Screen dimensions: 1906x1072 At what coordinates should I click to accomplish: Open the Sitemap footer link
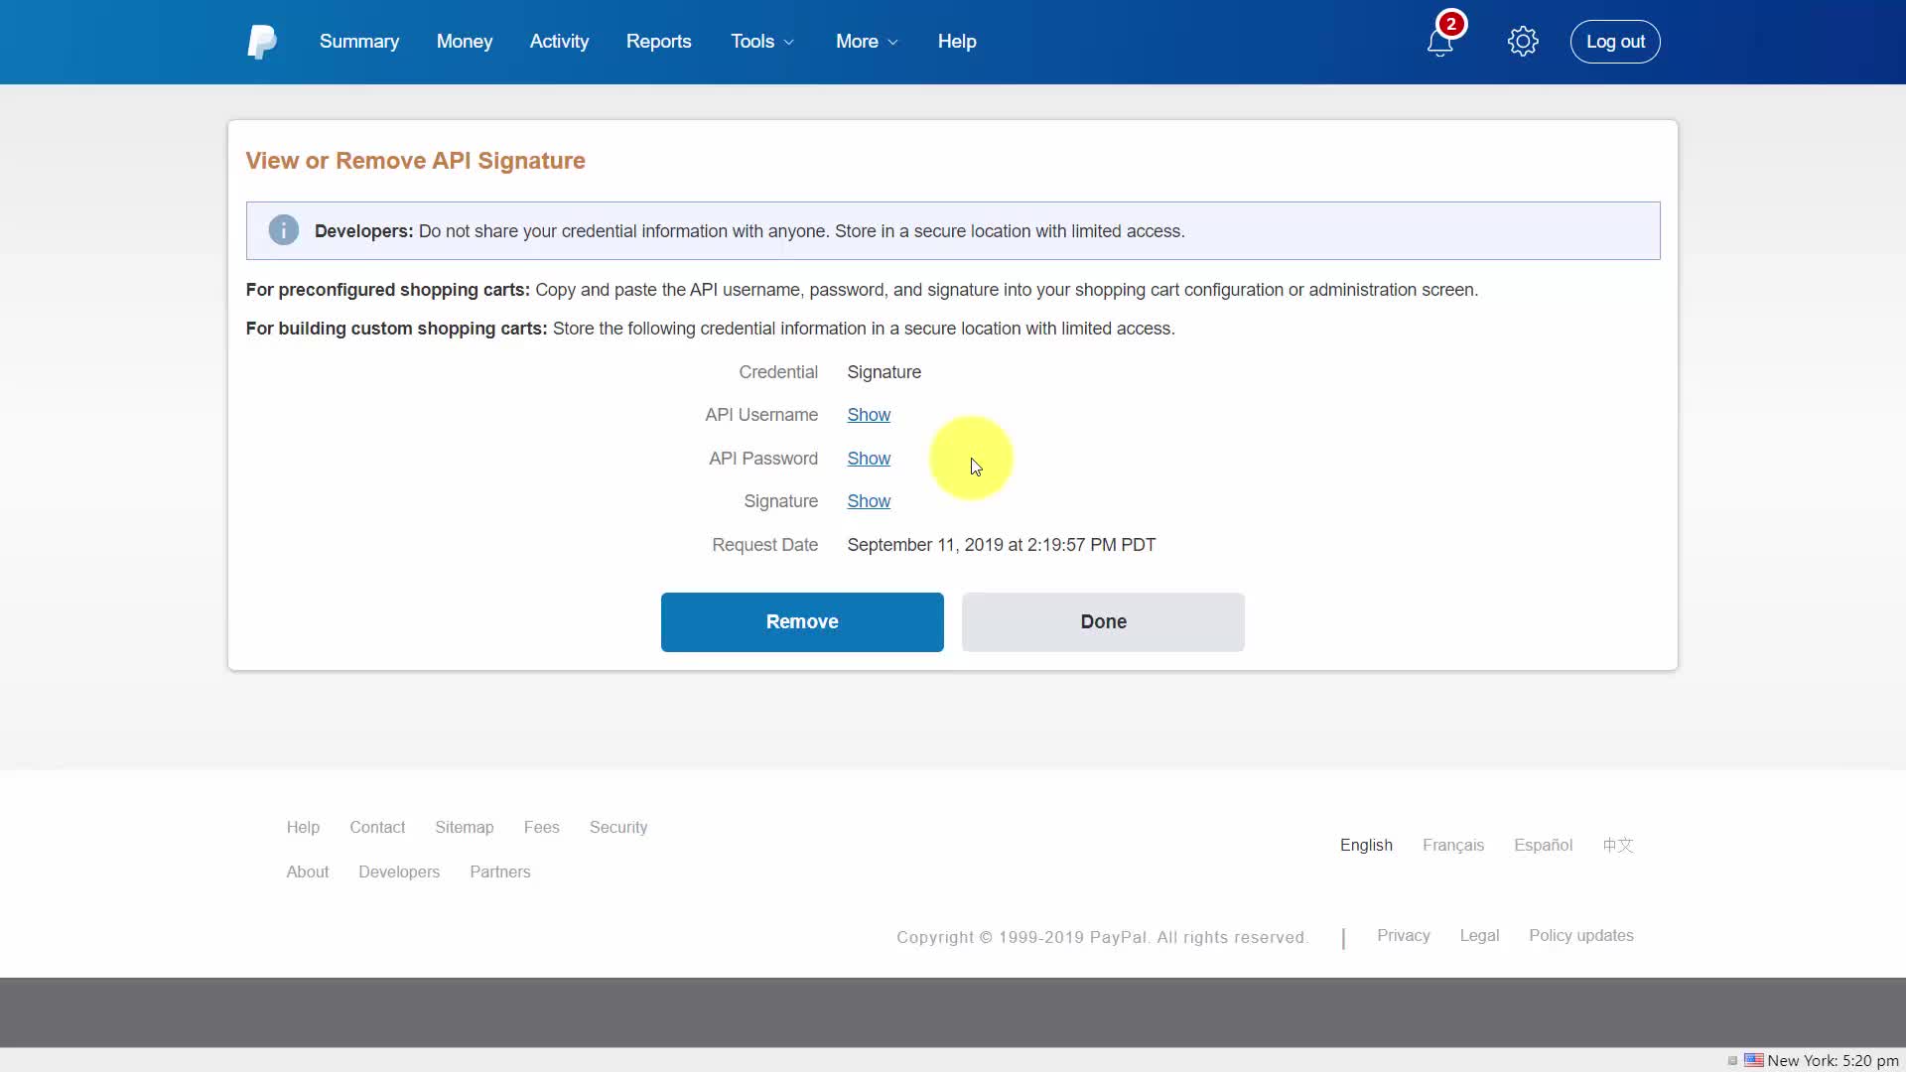(464, 828)
